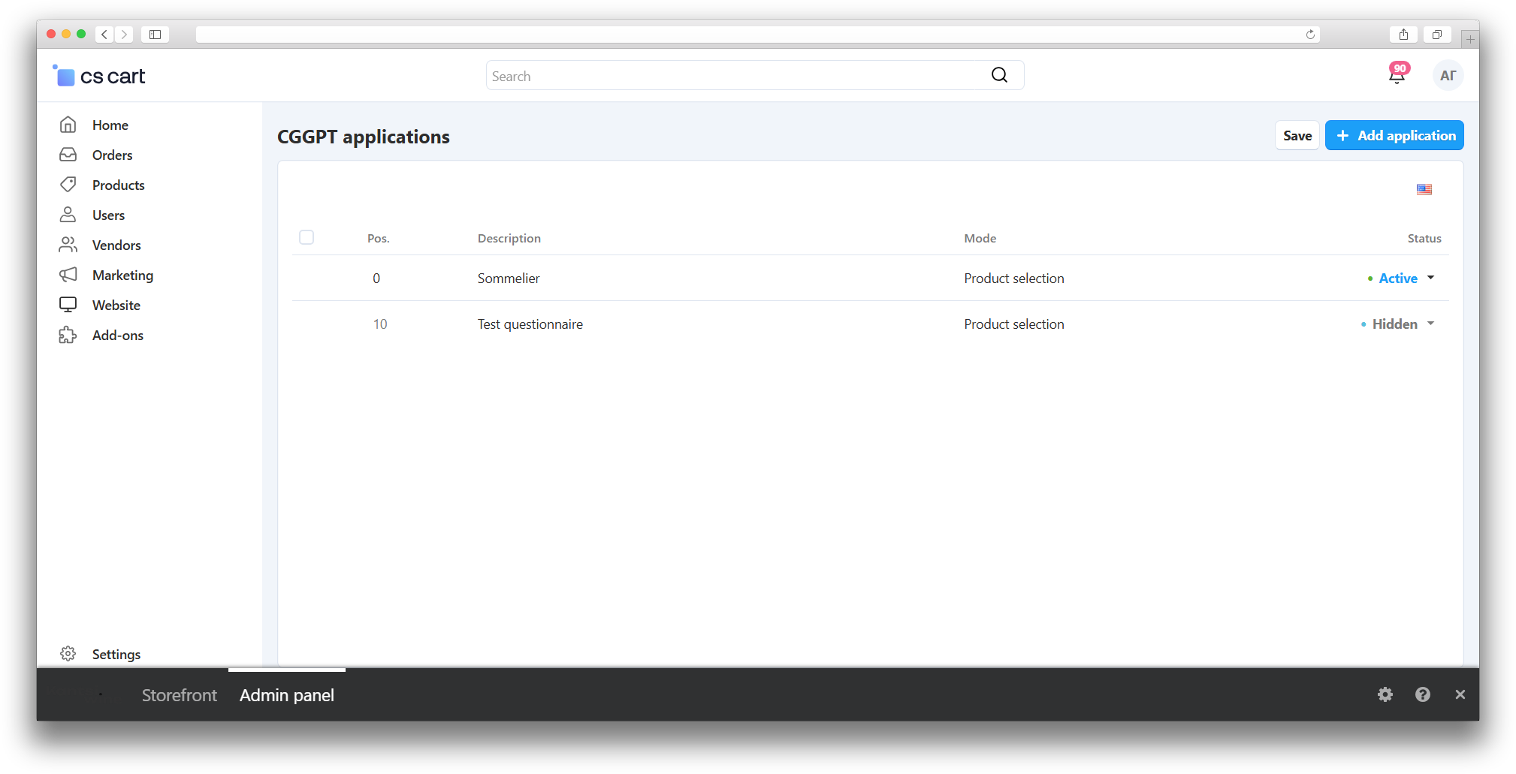This screenshot has width=1516, height=774.
Task: Open the Sommelier application
Action: tap(509, 278)
